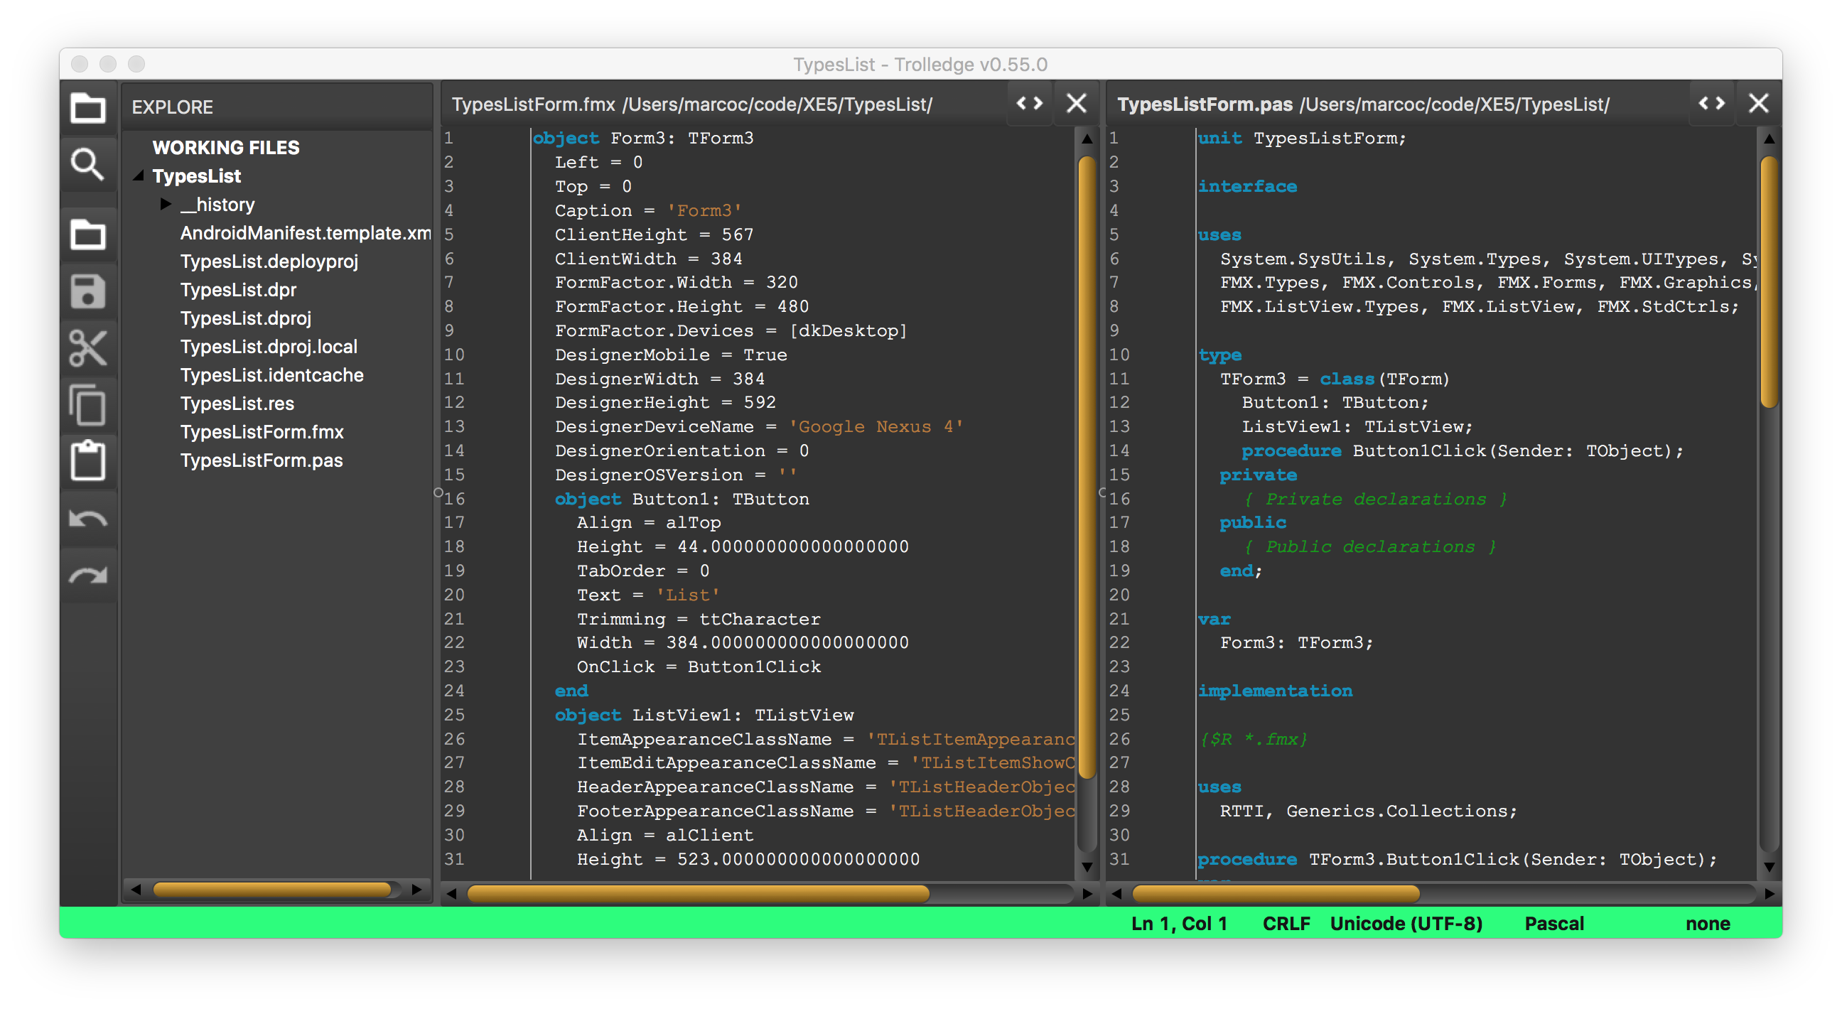Collapse the TypesList tree node
Viewport: 1842px width, 1009px height.
[138, 176]
